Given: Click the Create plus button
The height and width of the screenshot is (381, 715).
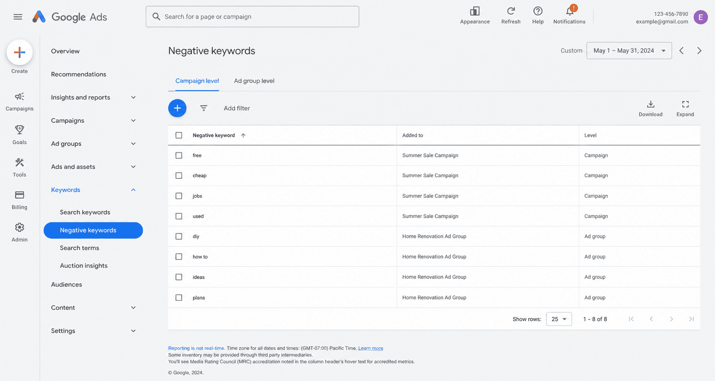Looking at the screenshot, I should pyautogui.click(x=20, y=52).
